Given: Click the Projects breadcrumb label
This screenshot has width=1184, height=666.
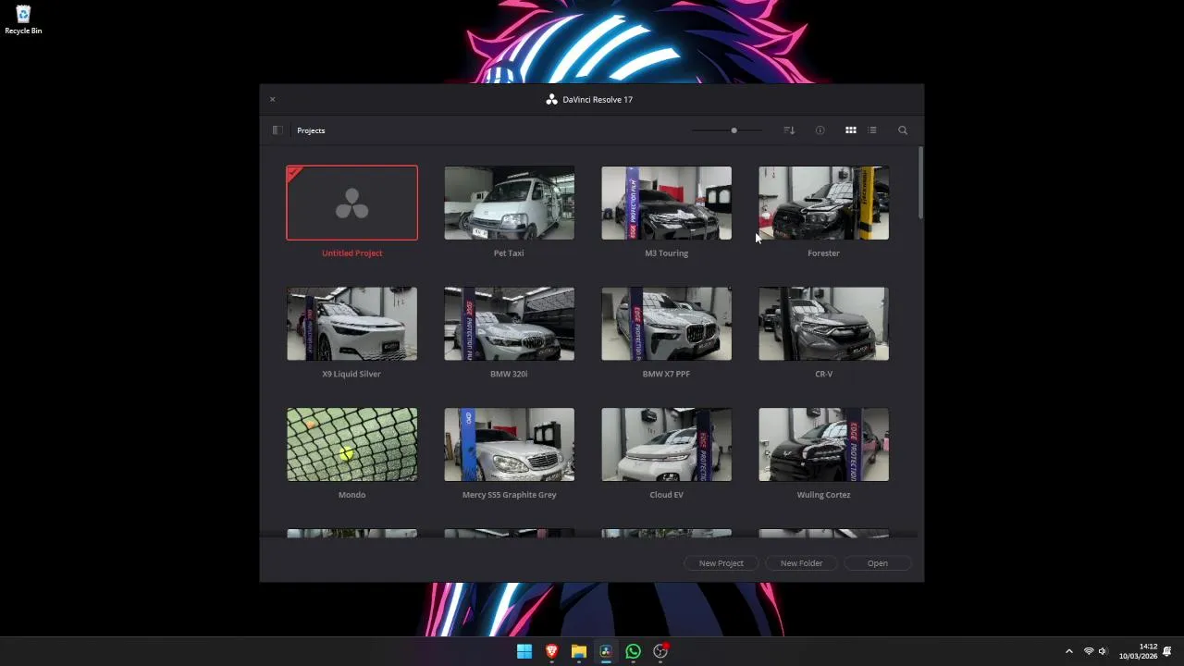Looking at the screenshot, I should pyautogui.click(x=311, y=130).
